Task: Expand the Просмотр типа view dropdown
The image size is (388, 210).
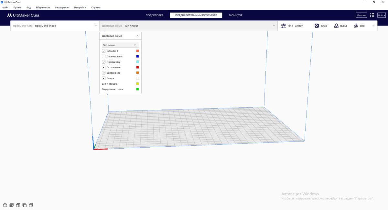Action: (55, 26)
